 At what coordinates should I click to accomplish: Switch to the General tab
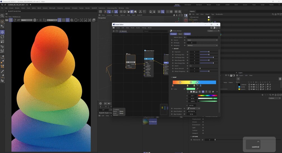(x=187, y=34)
